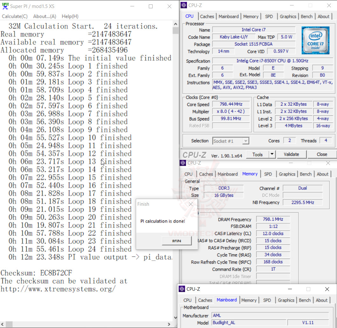Open the About...(A) menu in Super PI
Viewport: 337px width, 328px height.
point(45,16)
